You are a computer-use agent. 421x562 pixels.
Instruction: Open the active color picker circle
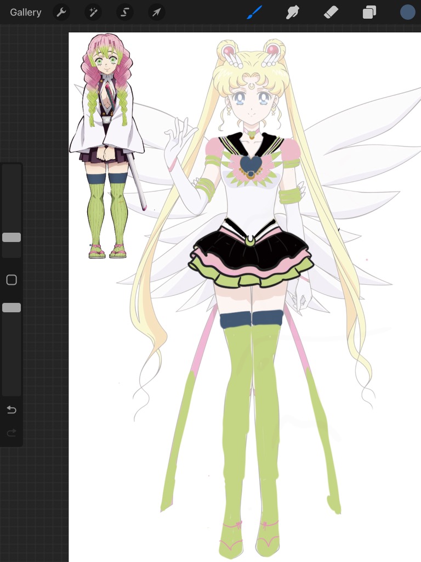coord(407,12)
